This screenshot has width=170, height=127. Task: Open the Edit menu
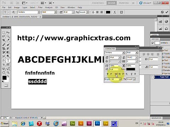[x=10, y=7]
